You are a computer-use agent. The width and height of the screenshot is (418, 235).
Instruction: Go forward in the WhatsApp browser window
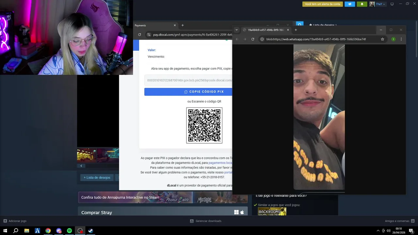pos(245,39)
